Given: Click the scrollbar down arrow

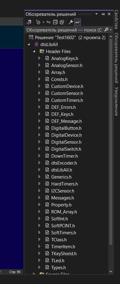Looking at the screenshot, I should (111, 272).
